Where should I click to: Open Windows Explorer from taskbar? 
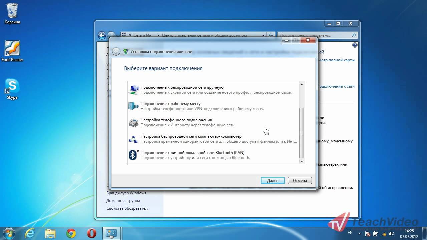tap(50, 233)
